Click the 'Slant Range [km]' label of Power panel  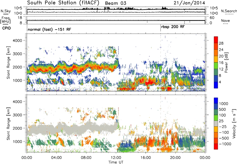click(x=8, y=62)
